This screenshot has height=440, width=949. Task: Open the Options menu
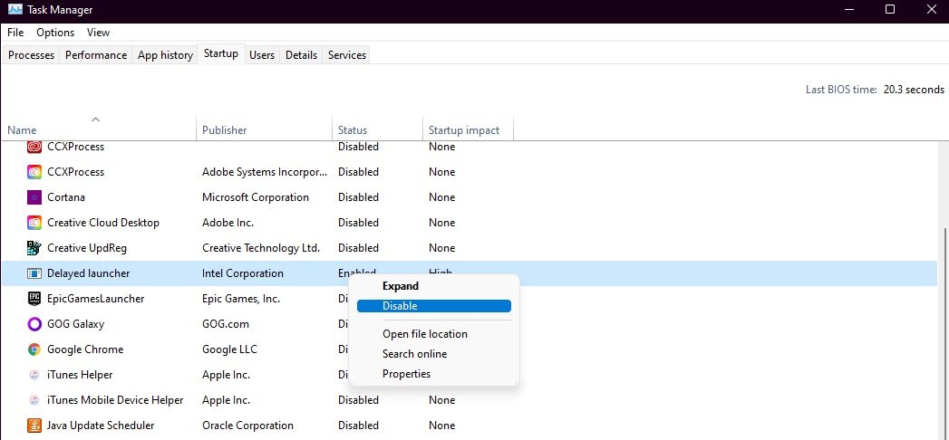pos(55,33)
